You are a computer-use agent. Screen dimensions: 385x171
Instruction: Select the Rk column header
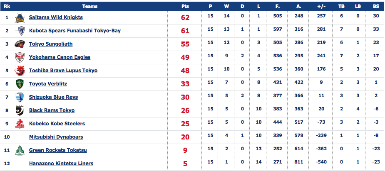7,6
